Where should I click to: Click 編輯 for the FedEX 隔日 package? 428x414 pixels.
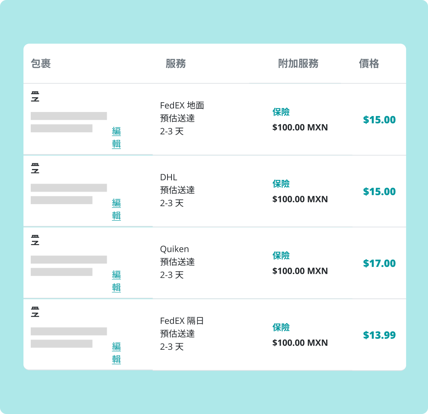click(x=116, y=353)
